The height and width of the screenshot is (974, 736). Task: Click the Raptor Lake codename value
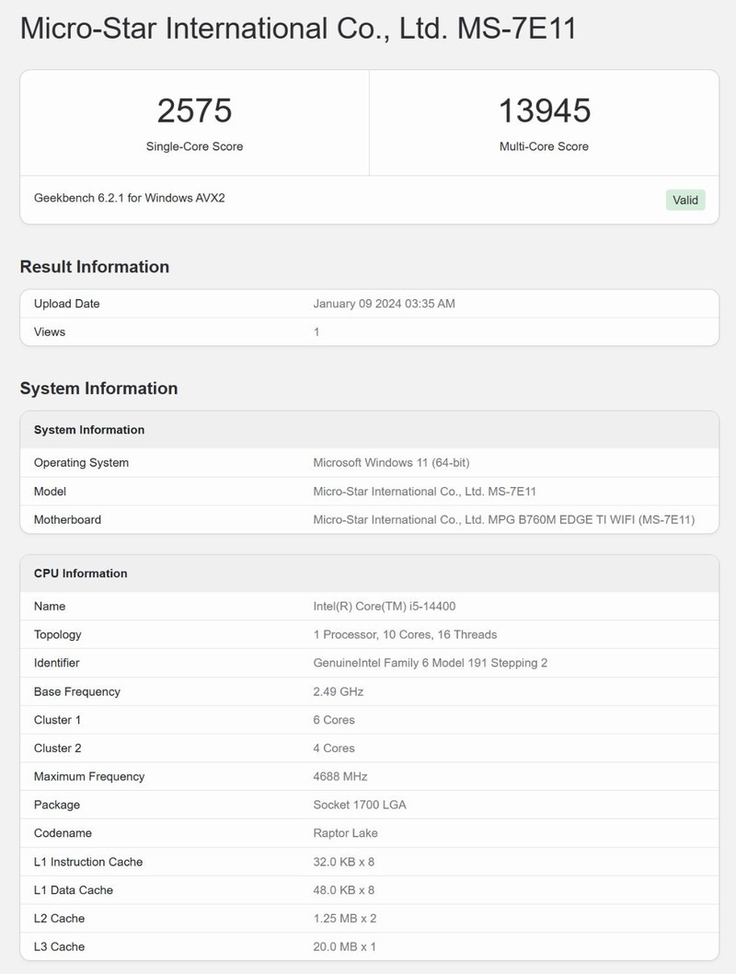point(346,833)
